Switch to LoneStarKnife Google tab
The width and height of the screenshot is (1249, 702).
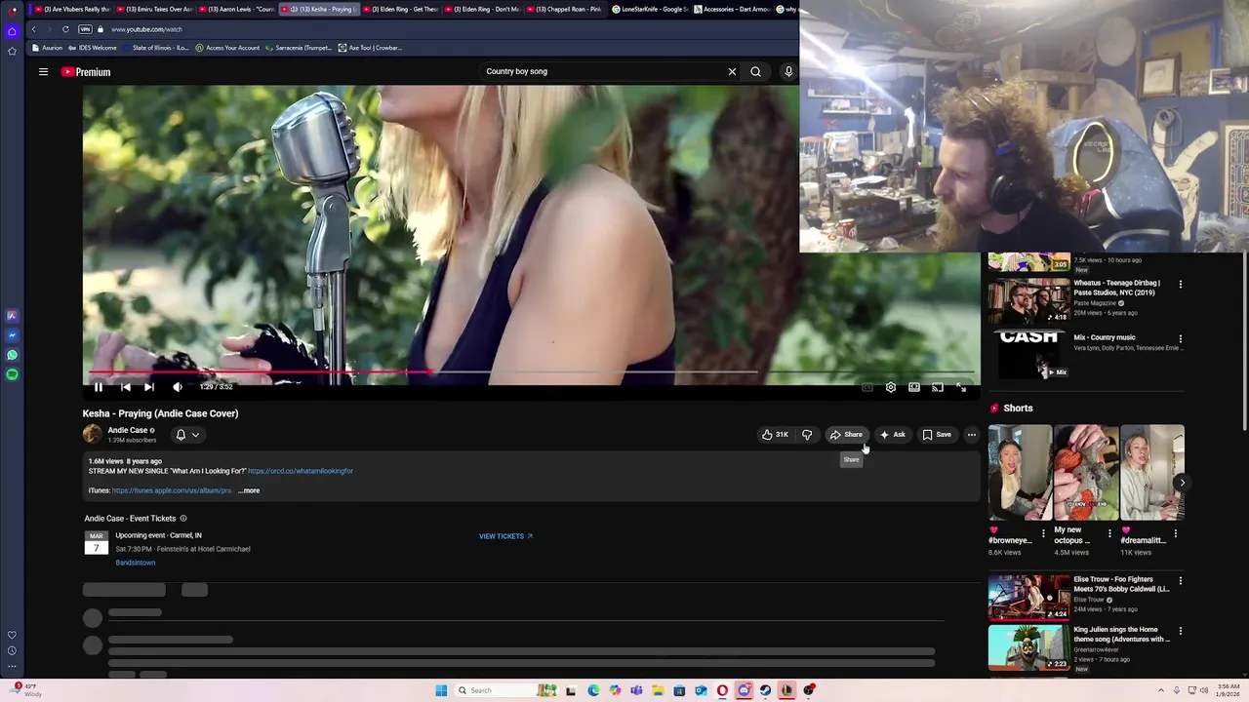[x=650, y=9]
